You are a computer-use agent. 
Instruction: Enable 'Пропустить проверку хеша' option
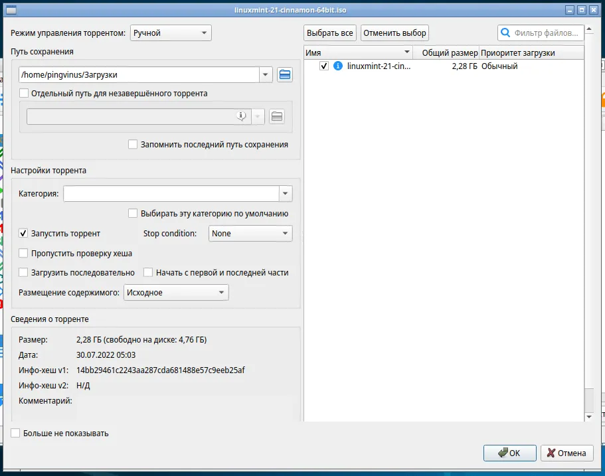pyautogui.click(x=23, y=253)
